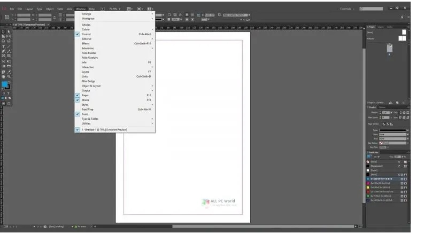Select the Zoom magnifier tool
This screenshot has height=241, width=424.
coord(9,77)
